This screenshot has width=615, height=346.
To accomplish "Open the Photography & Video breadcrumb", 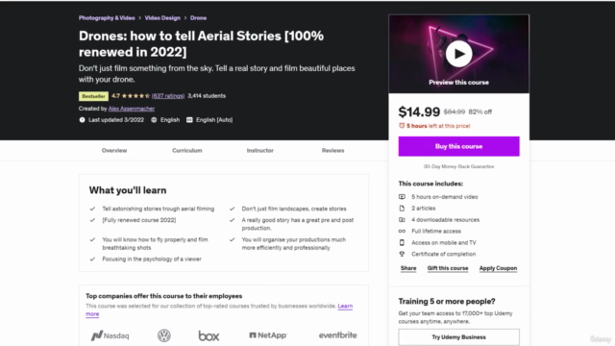I will point(107,18).
